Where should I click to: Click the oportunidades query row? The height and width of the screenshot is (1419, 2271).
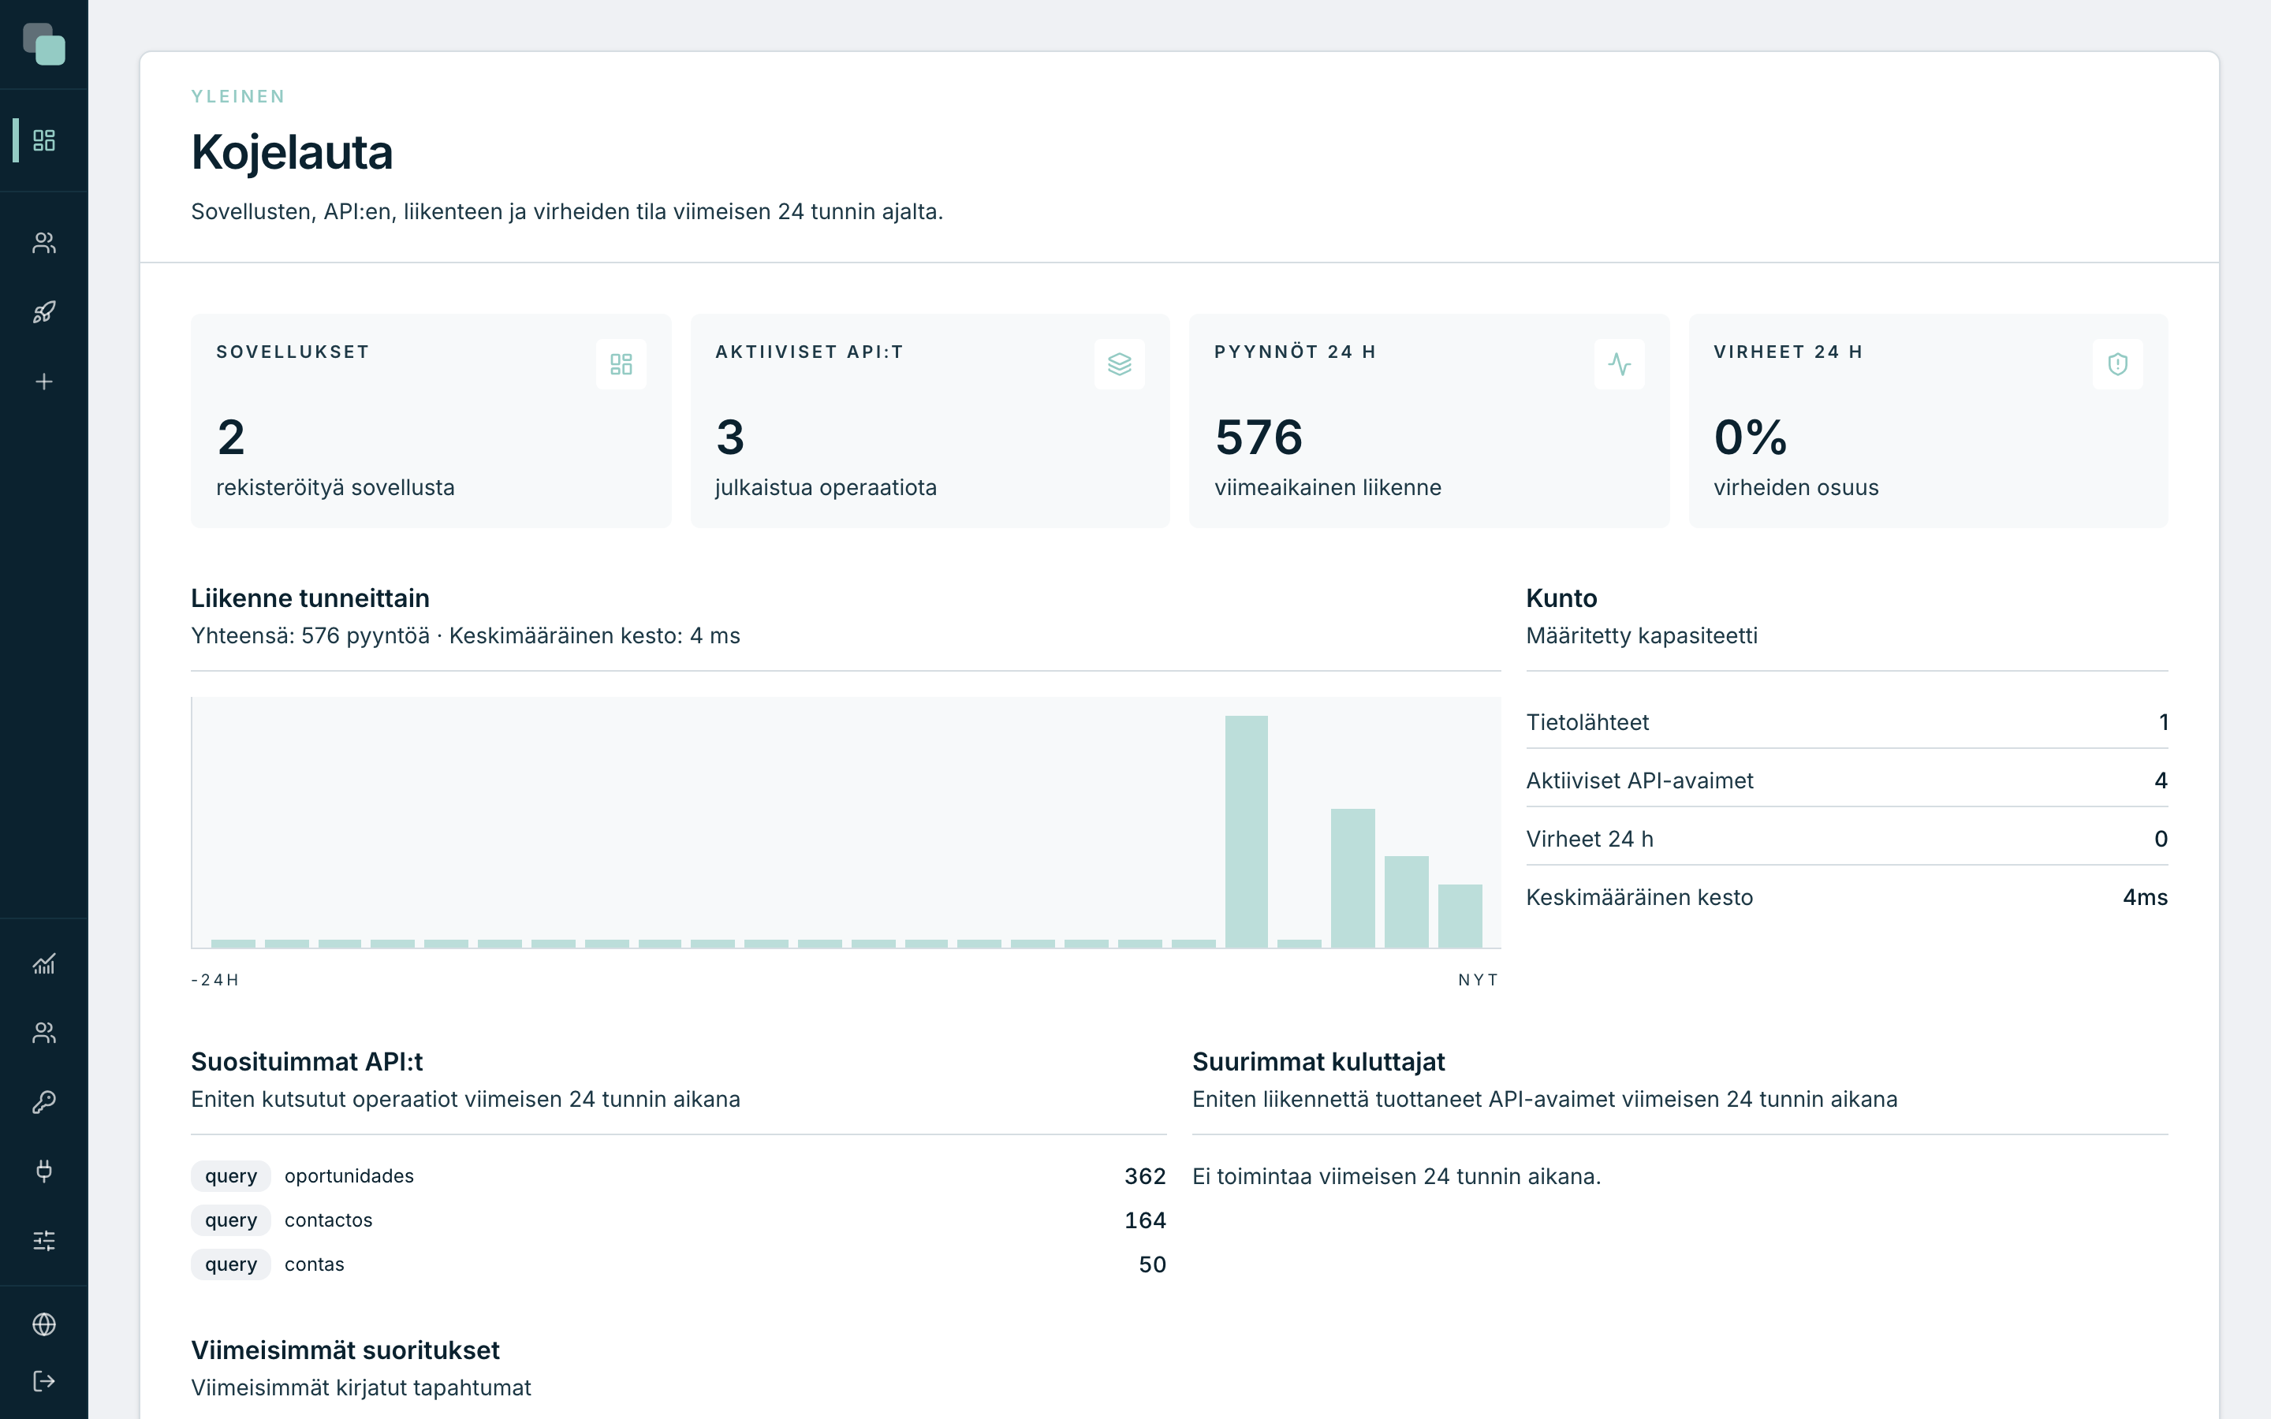click(678, 1176)
